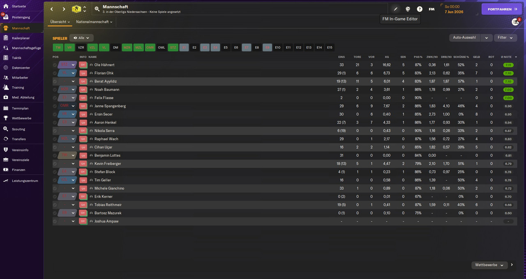526x279 pixels.
Task: Open the people icon with badge 3
Action: 515,22
